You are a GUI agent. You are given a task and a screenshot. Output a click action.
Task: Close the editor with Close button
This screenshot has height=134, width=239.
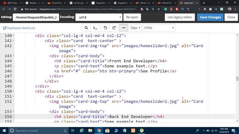(x=231, y=17)
